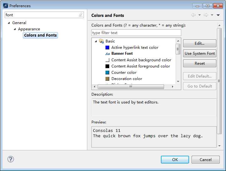Click the page's scroll up arrow
Screen dimensions: 226x171
(219, 25)
